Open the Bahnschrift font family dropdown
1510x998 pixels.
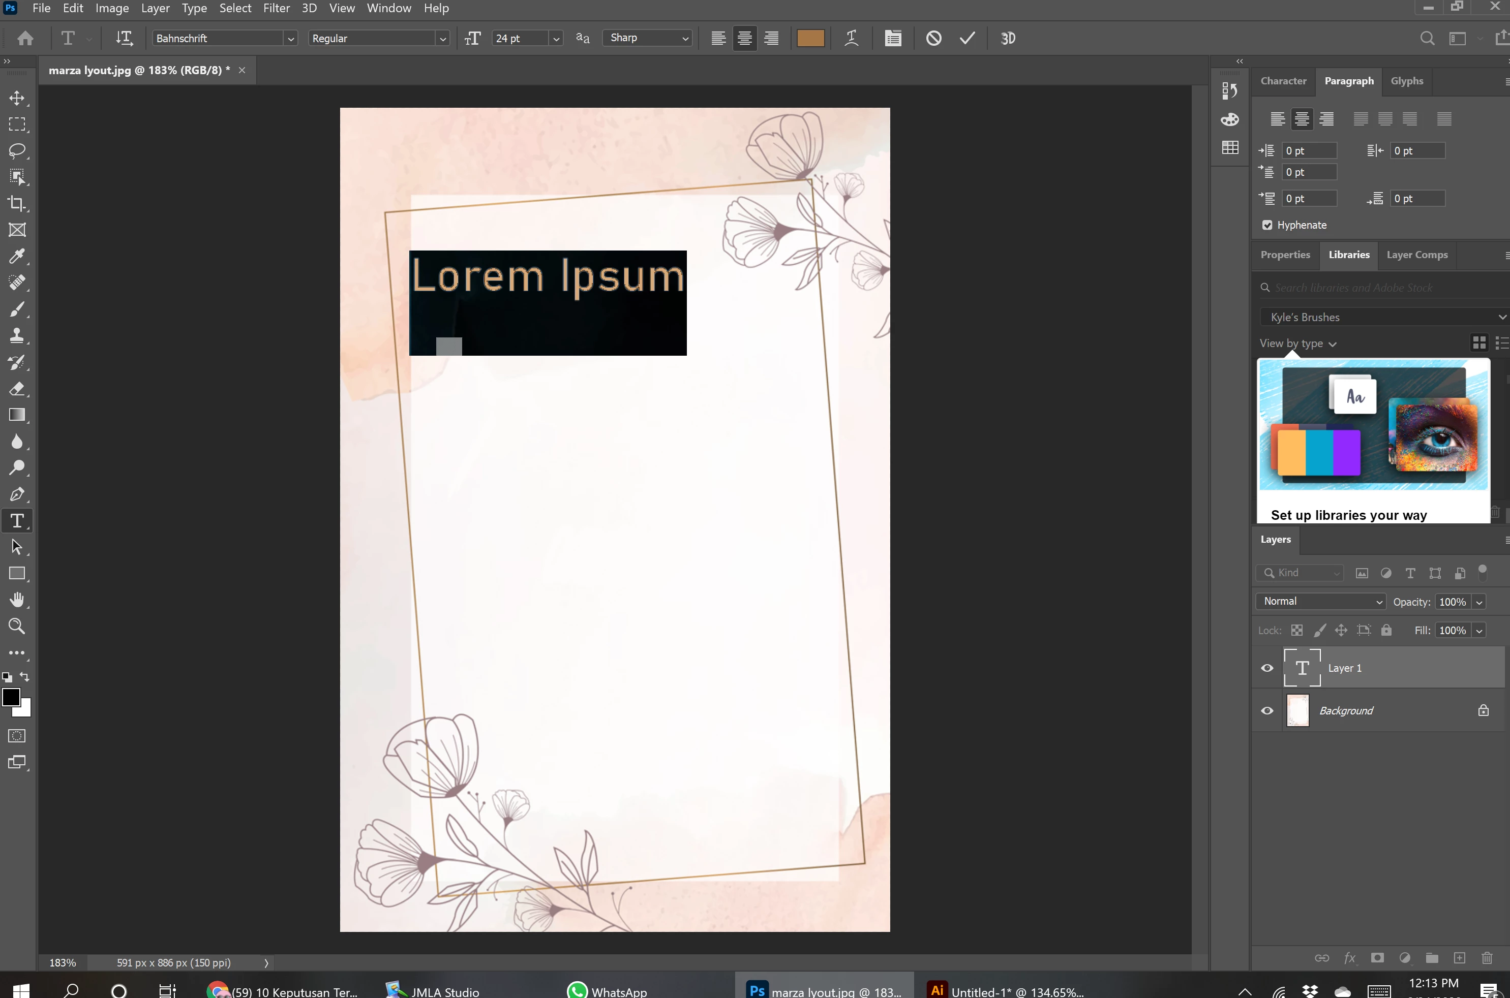click(290, 39)
